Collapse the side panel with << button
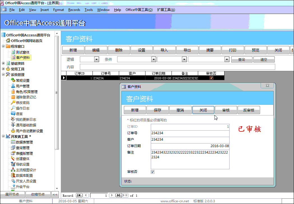This screenshot has height=204, width=294. click(x=55, y=194)
